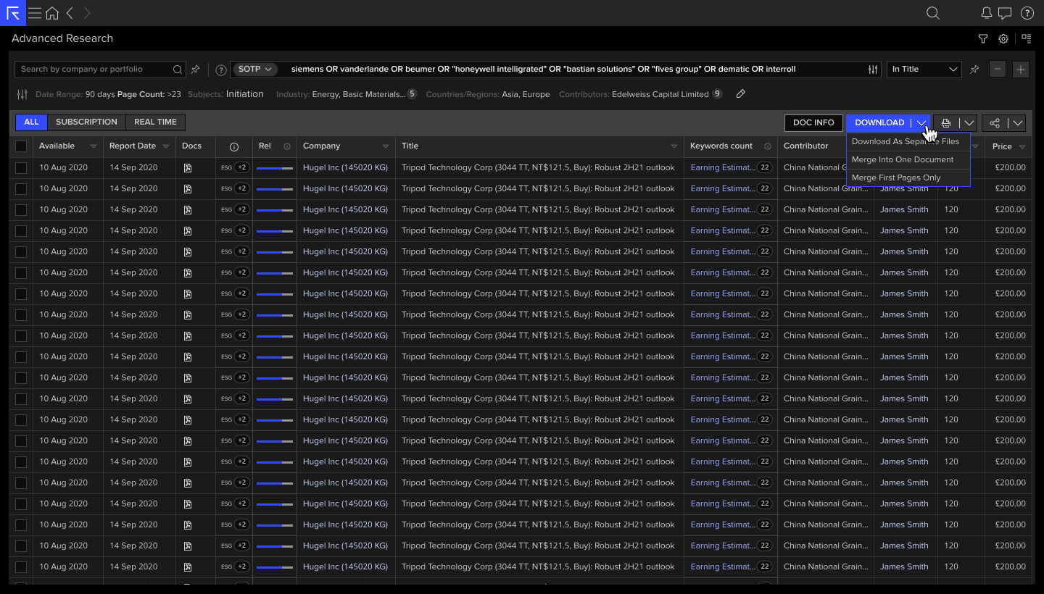Open query options sliders icon in keyword field

click(873, 70)
